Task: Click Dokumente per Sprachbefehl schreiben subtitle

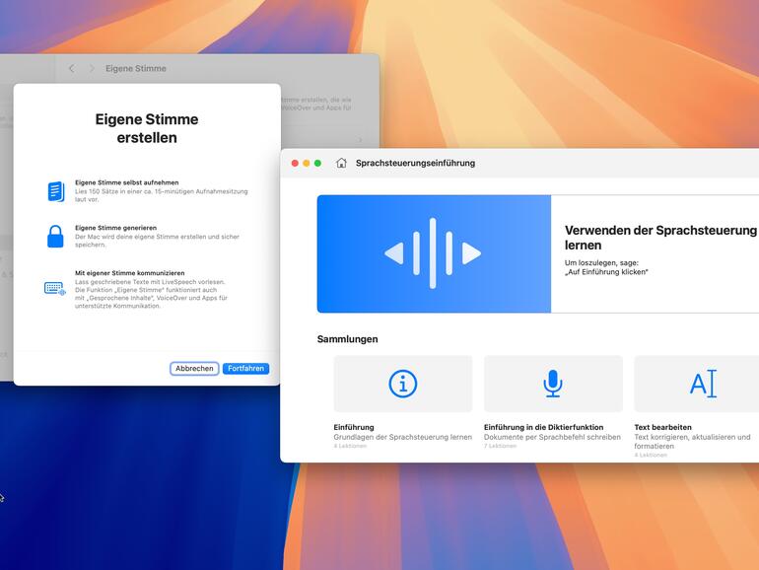Action: coord(552,437)
